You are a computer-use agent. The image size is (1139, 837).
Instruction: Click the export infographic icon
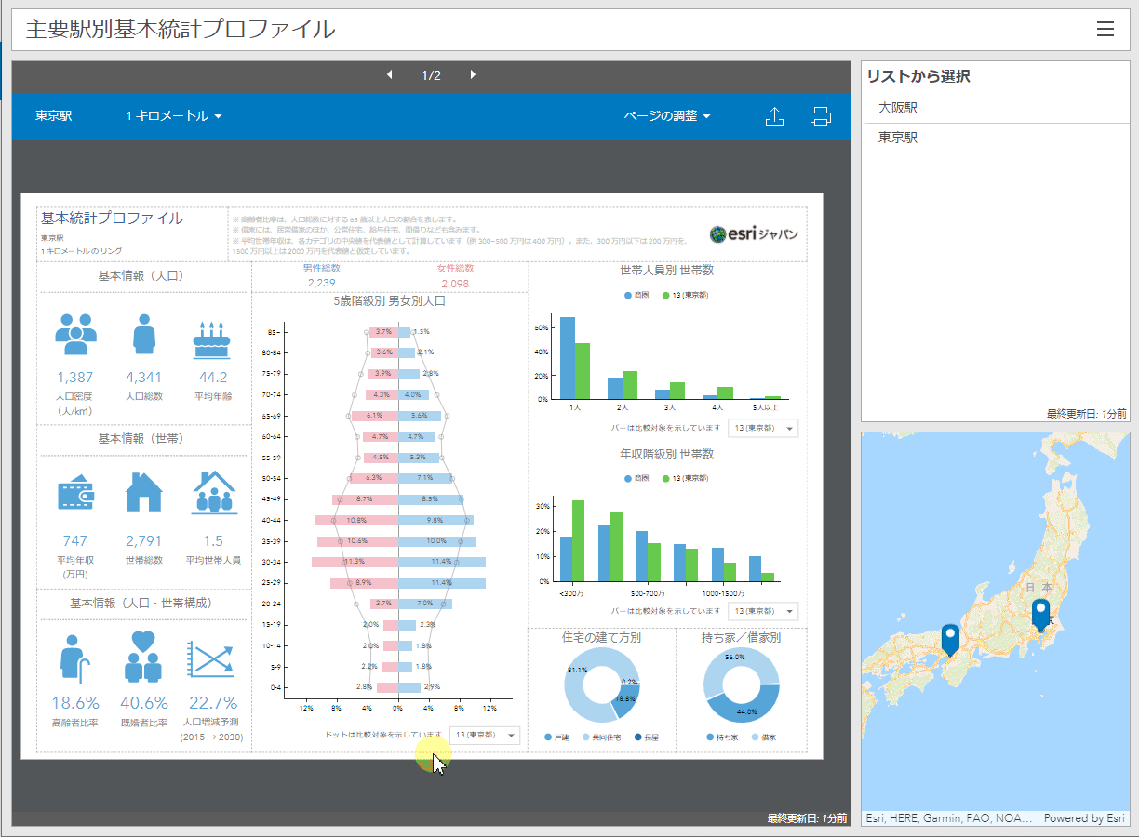point(774,116)
